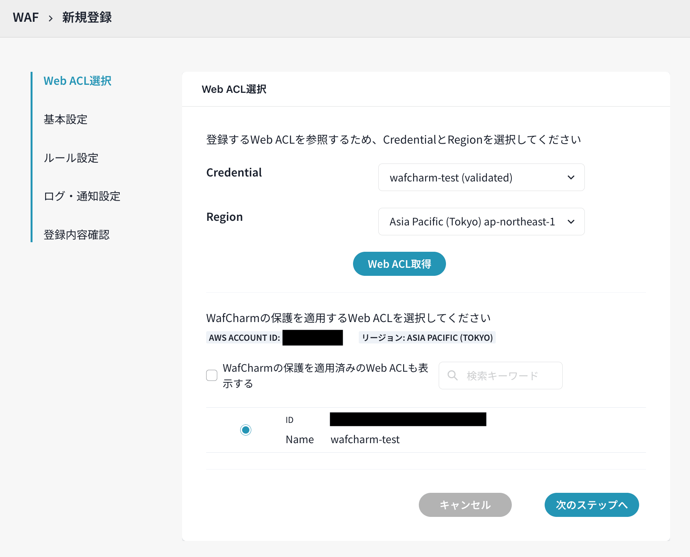Screen dimensions: 690x557
Task: Enable showing already-protected Web ACLs checkbox
Action: tap(212, 376)
